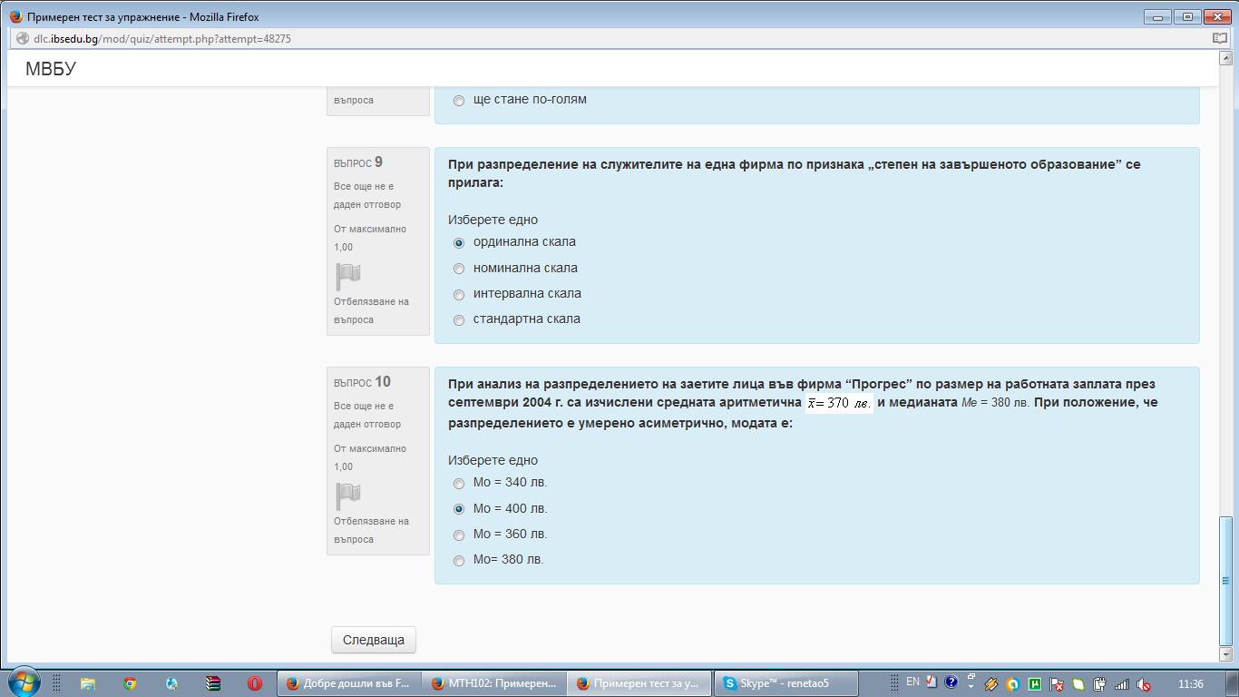Select the 'номинална скала' answer
The image size is (1239, 697).
pyautogui.click(x=459, y=269)
